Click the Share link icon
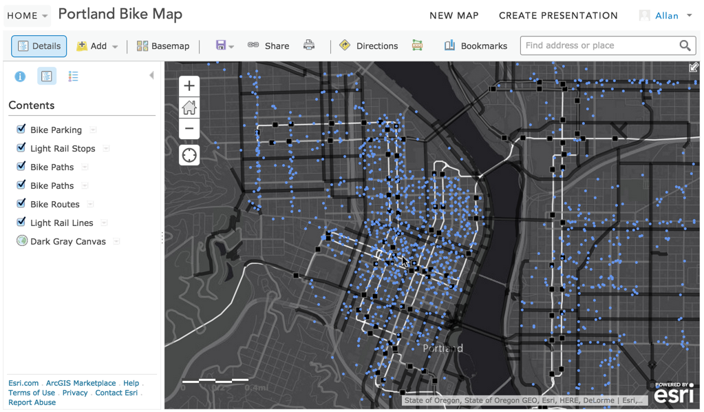Image resolution: width=704 pixels, height=412 pixels. point(253,45)
